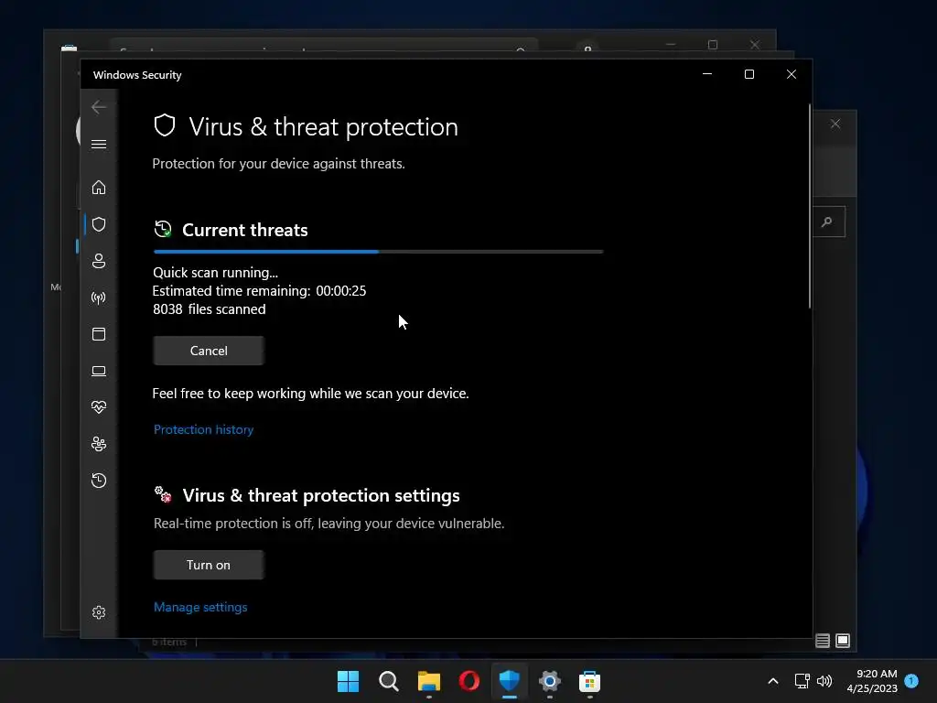This screenshot has width=937, height=703.
Task: Open App & browser control icon
Action: 99,334
